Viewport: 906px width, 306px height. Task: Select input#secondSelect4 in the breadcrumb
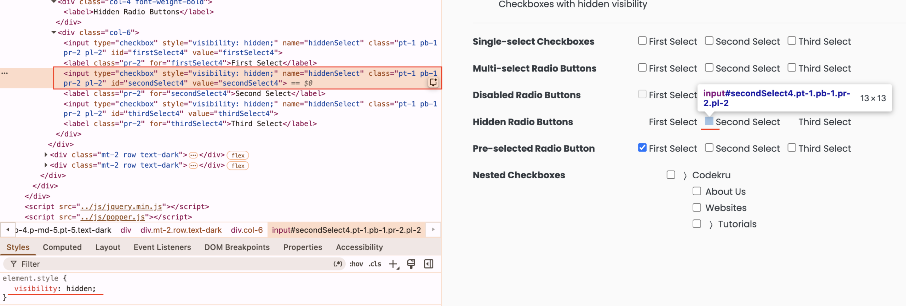tap(346, 230)
